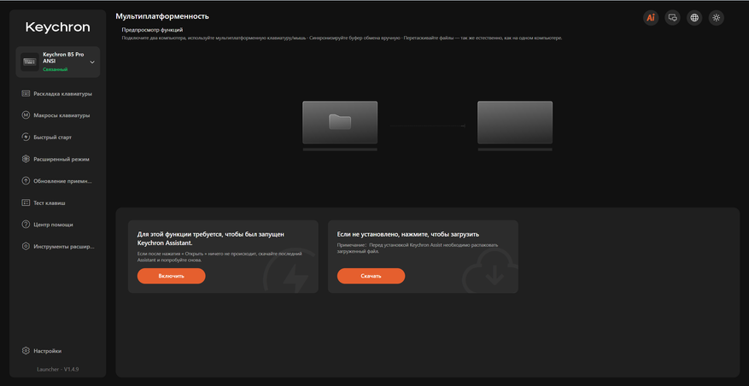Click the Keychron logo

point(58,27)
